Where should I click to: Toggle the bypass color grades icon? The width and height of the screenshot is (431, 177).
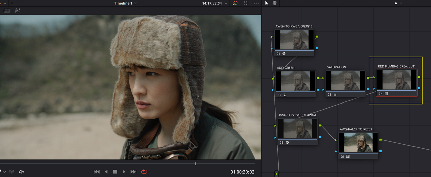(235, 3)
